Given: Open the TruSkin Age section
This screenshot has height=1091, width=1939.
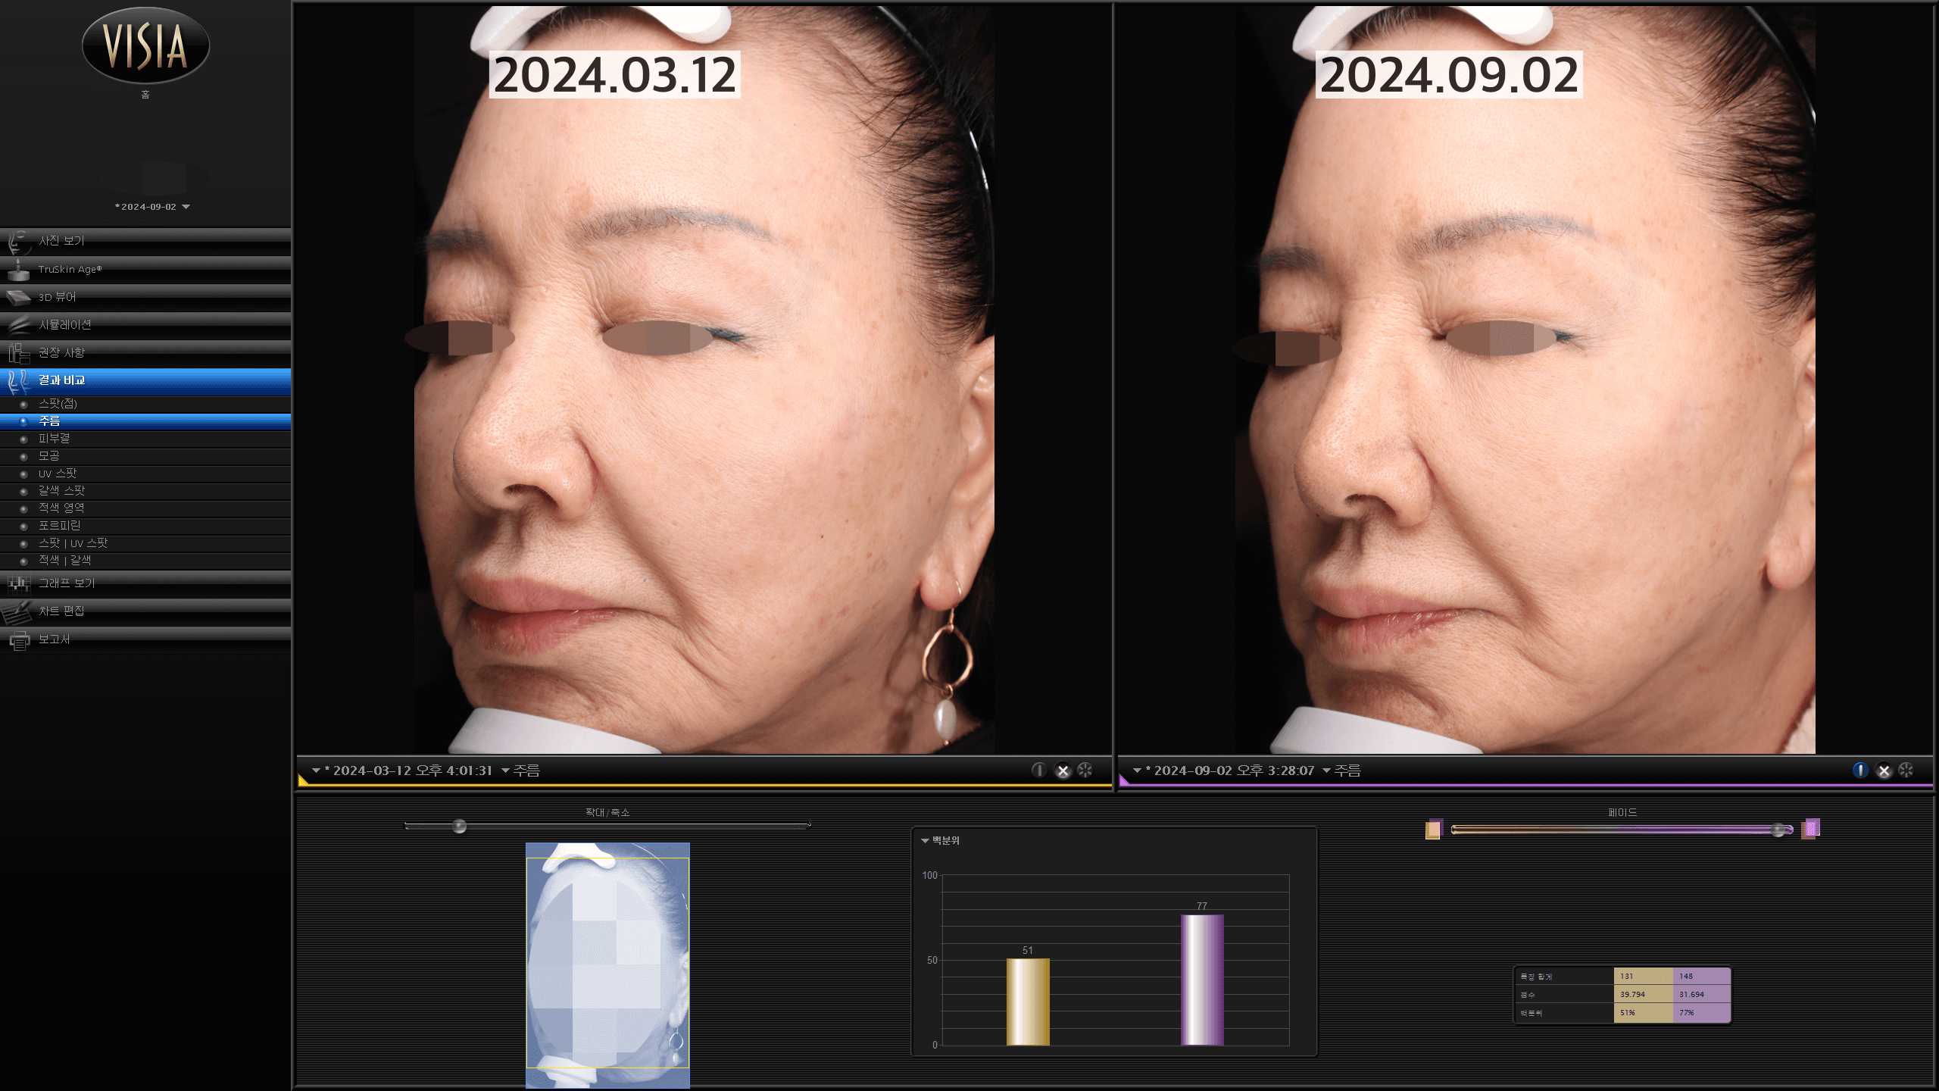Looking at the screenshot, I should [x=145, y=269].
